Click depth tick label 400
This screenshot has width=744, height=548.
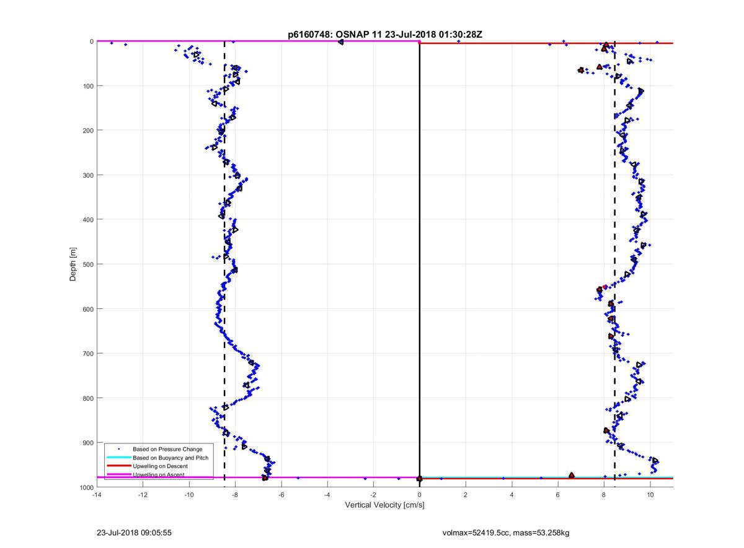click(x=87, y=219)
